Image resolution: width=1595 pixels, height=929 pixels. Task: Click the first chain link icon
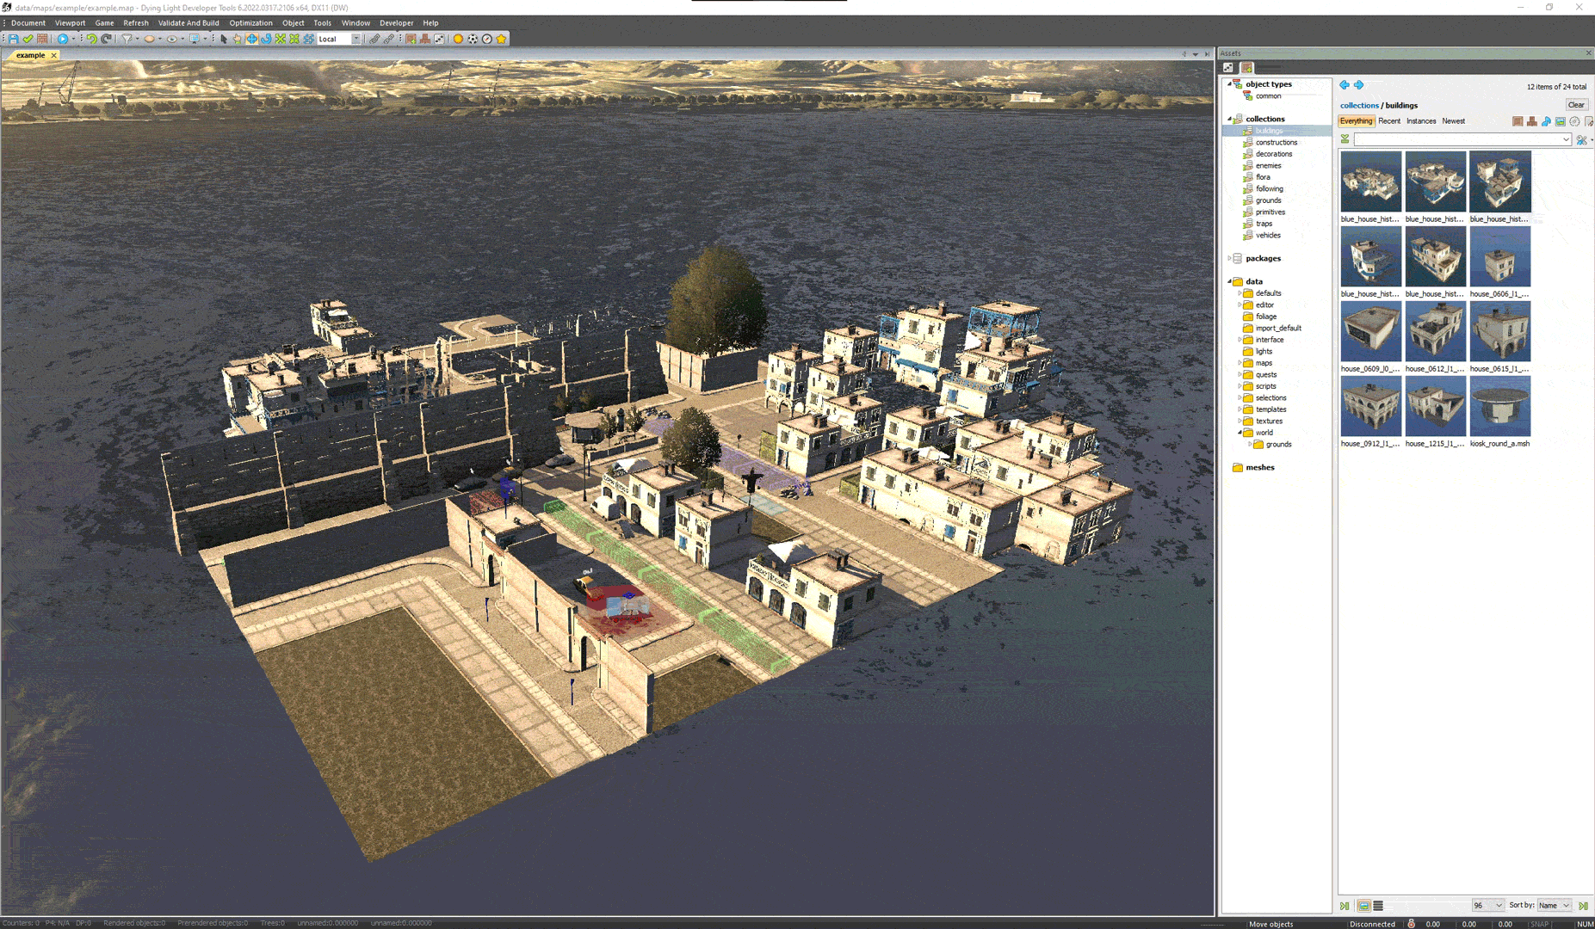[x=374, y=39]
